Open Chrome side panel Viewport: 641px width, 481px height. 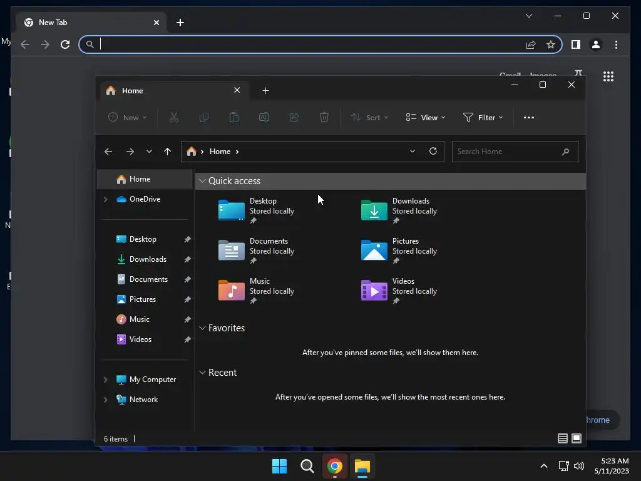[576, 44]
